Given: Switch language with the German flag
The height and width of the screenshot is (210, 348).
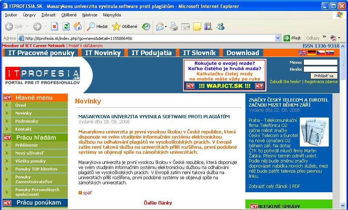Looking at the screenshot, I should tap(312, 53).
